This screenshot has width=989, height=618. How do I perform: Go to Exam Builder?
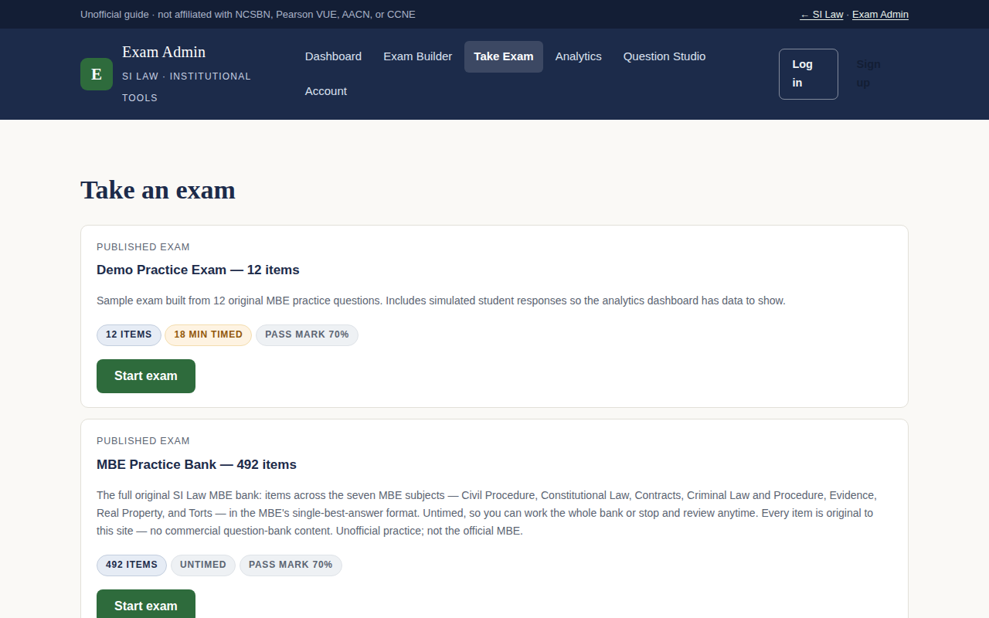click(418, 56)
